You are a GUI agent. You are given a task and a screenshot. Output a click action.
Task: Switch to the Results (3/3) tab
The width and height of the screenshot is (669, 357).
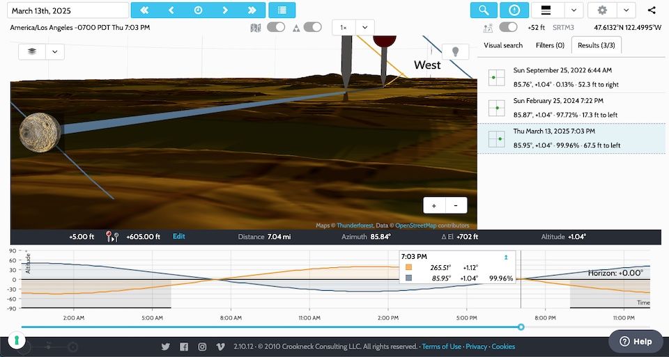tap(597, 45)
